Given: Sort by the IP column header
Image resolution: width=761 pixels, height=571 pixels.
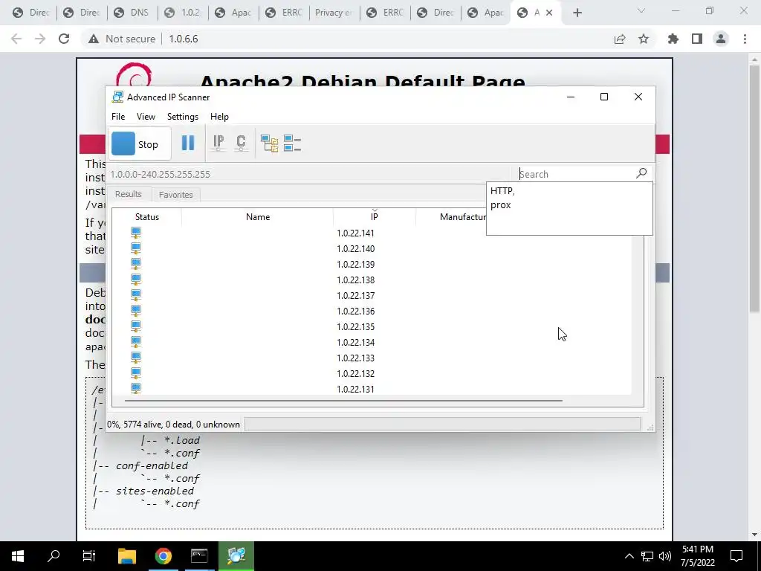Looking at the screenshot, I should tap(375, 217).
